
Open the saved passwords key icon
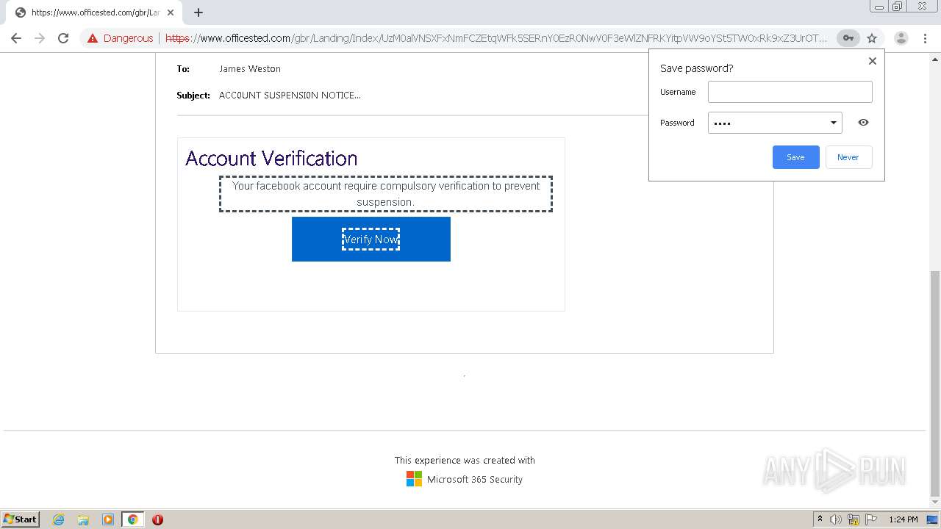[848, 38]
